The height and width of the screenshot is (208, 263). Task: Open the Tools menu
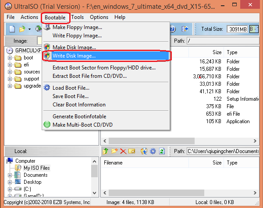coord(77,17)
